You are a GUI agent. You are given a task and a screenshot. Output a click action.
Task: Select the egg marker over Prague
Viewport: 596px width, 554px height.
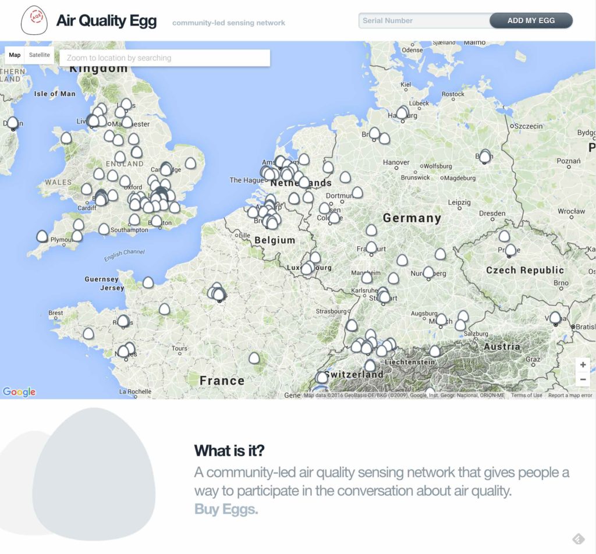510,250
